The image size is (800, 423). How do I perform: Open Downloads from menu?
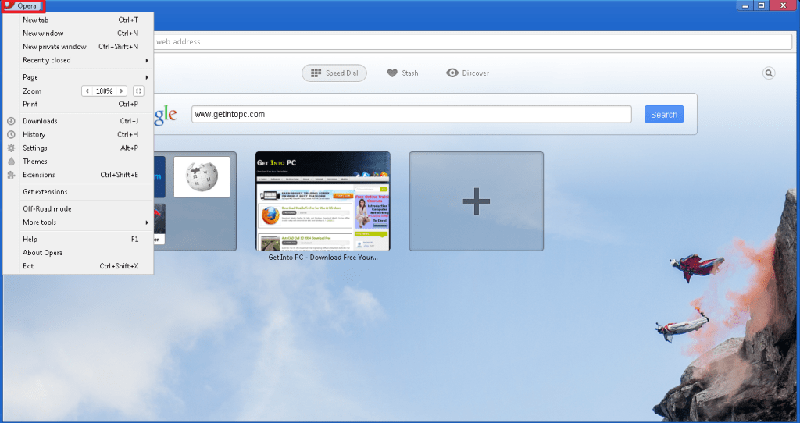click(x=79, y=121)
